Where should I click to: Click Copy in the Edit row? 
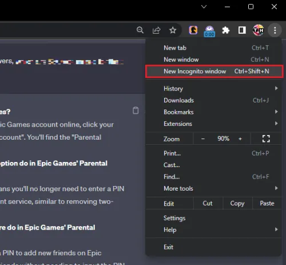click(237, 203)
